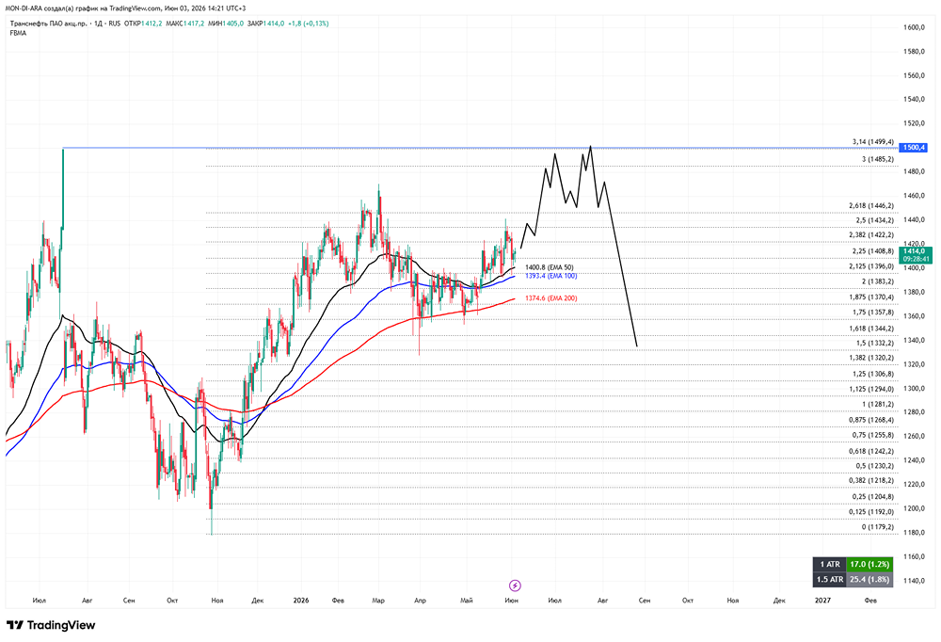Click the 1400.8 (EMA 50) label

[550, 267]
